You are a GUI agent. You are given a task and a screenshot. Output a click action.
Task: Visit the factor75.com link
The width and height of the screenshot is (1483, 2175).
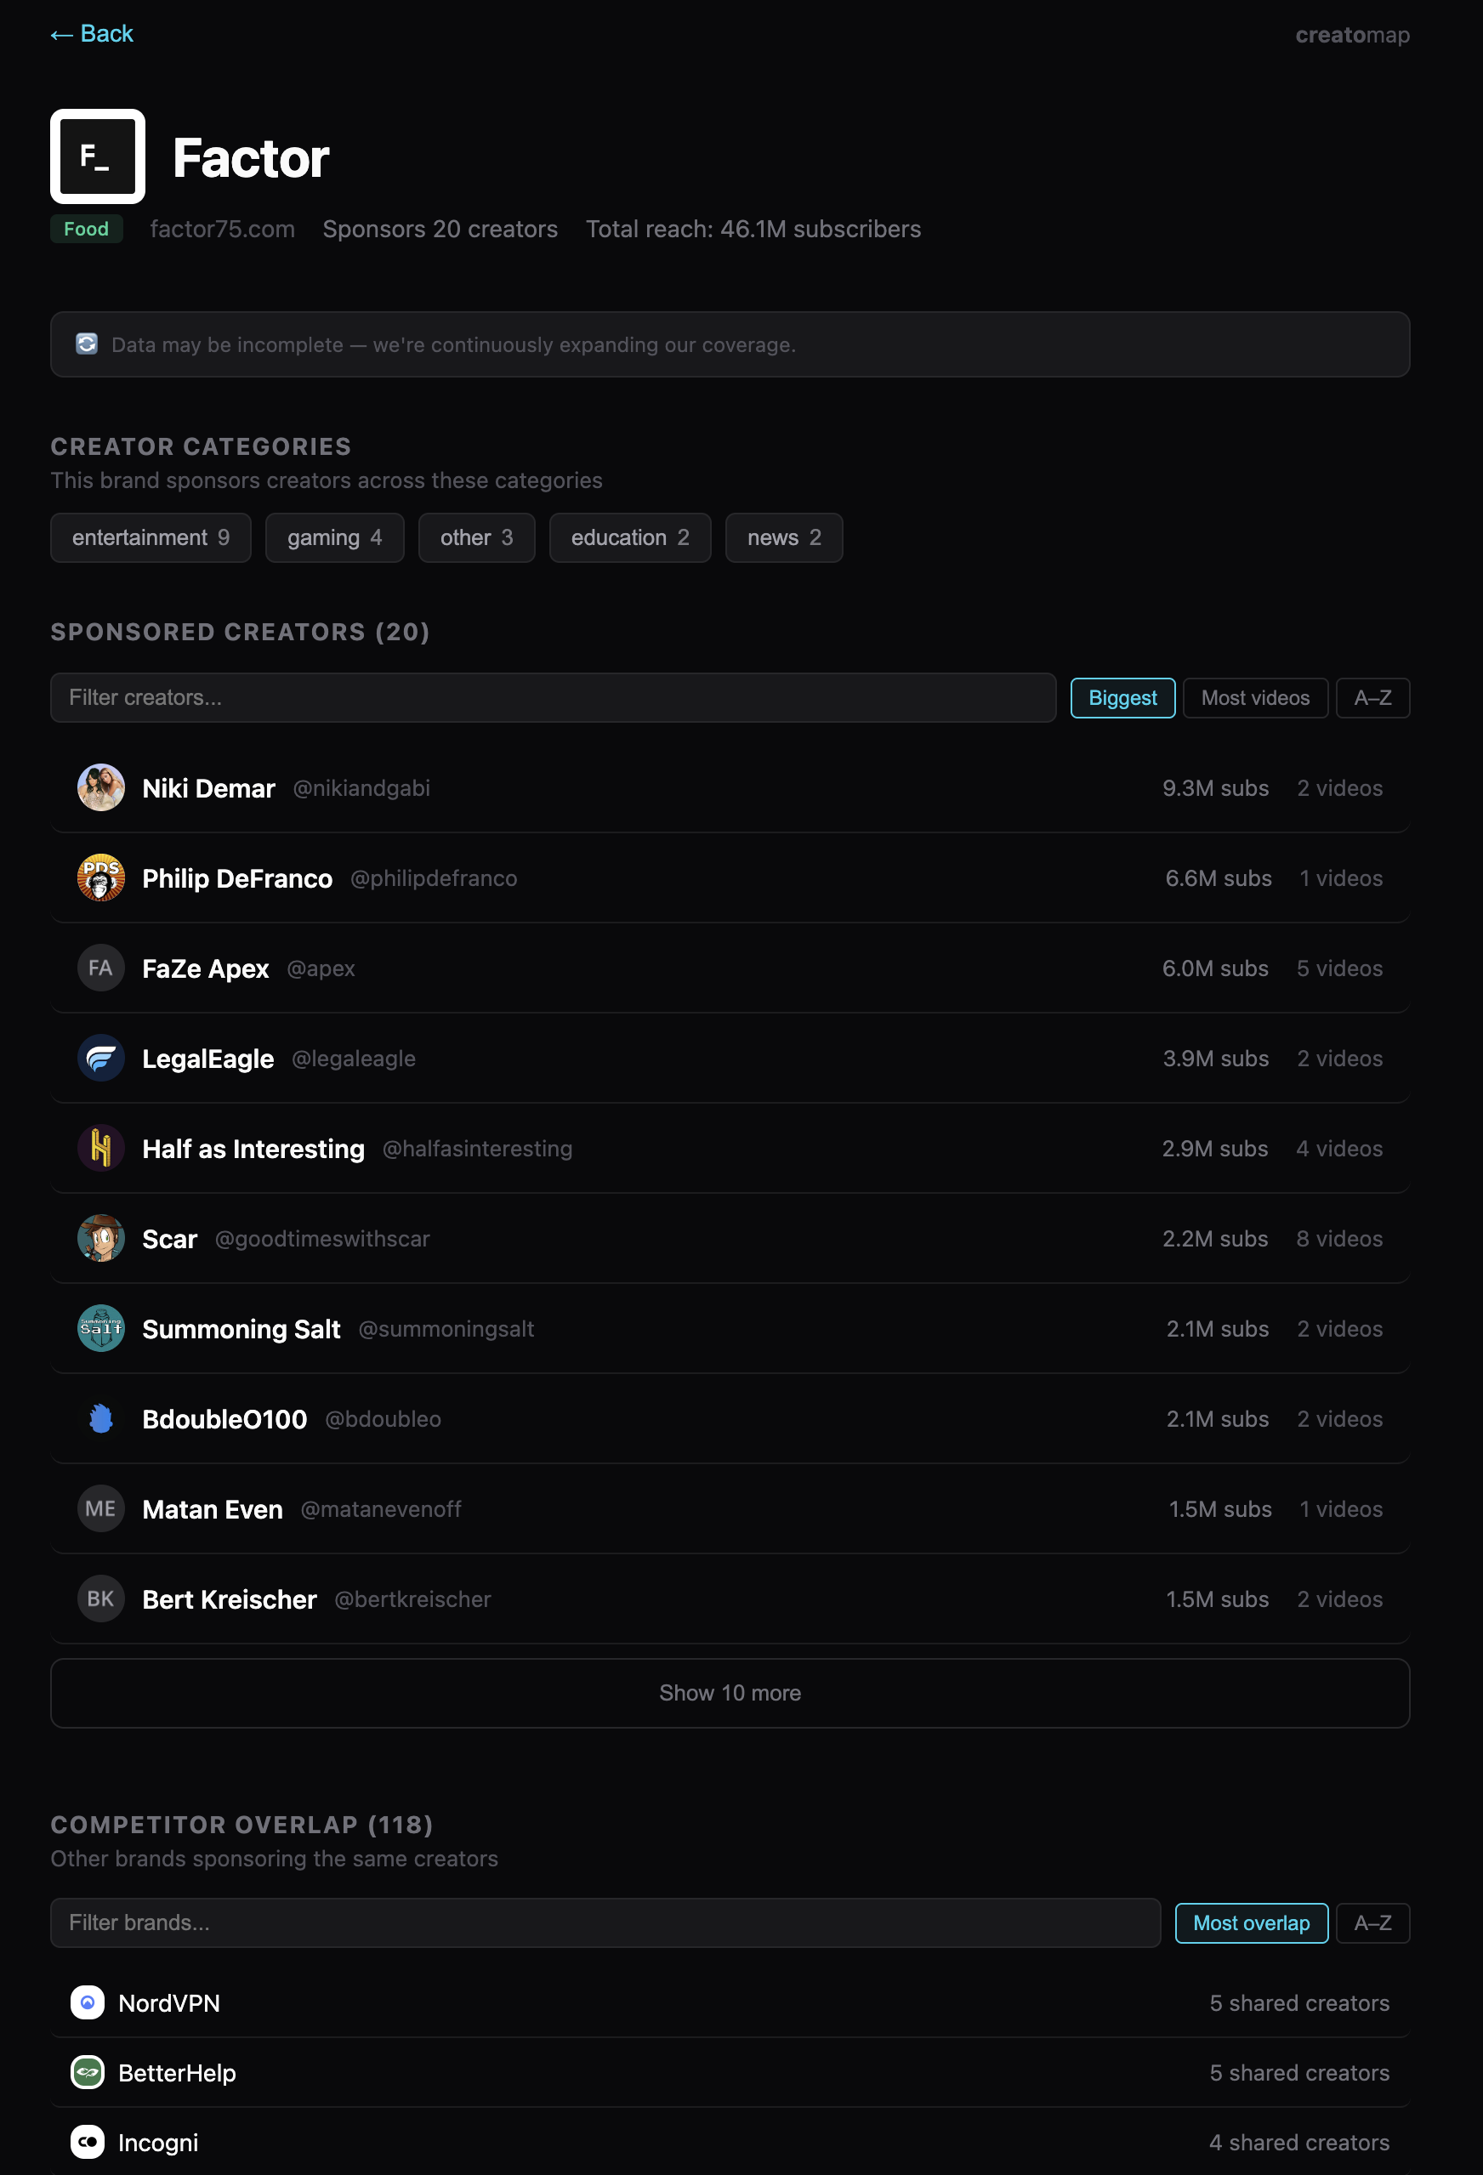click(223, 230)
